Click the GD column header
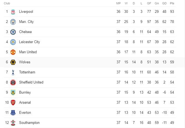This screenshot has width=185, height=128. coord(164,3)
